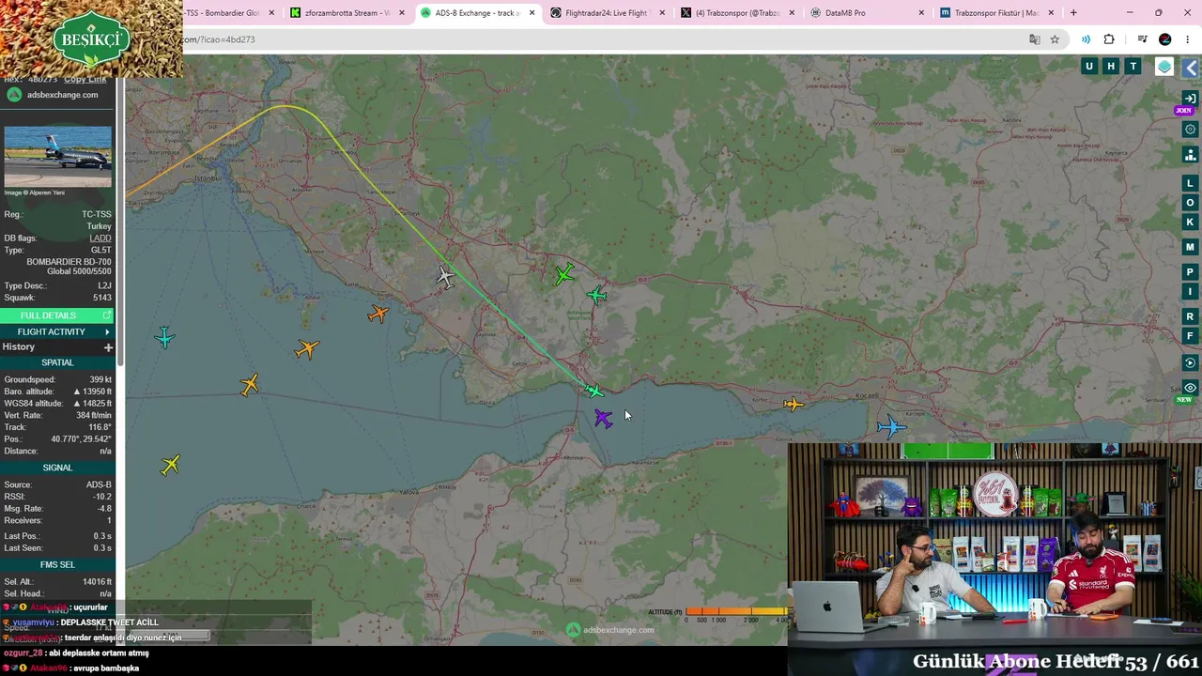Screen dimensions: 1202x676
Task: Click the FULL DETAILS button
Action: point(56,315)
